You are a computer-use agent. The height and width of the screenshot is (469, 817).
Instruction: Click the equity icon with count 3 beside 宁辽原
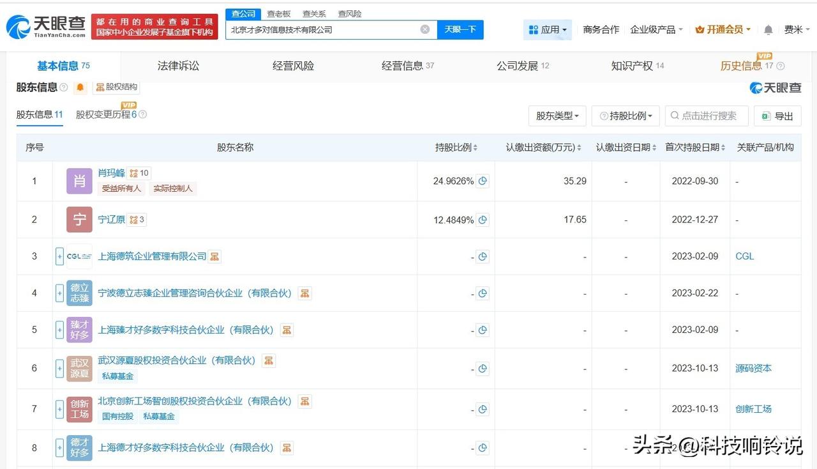137,220
